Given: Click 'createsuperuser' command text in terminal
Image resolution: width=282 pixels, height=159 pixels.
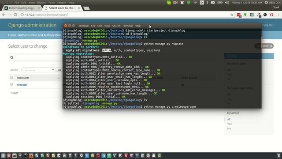Looking at the screenshot, I should pyautogui.click(x=184, y=107).
